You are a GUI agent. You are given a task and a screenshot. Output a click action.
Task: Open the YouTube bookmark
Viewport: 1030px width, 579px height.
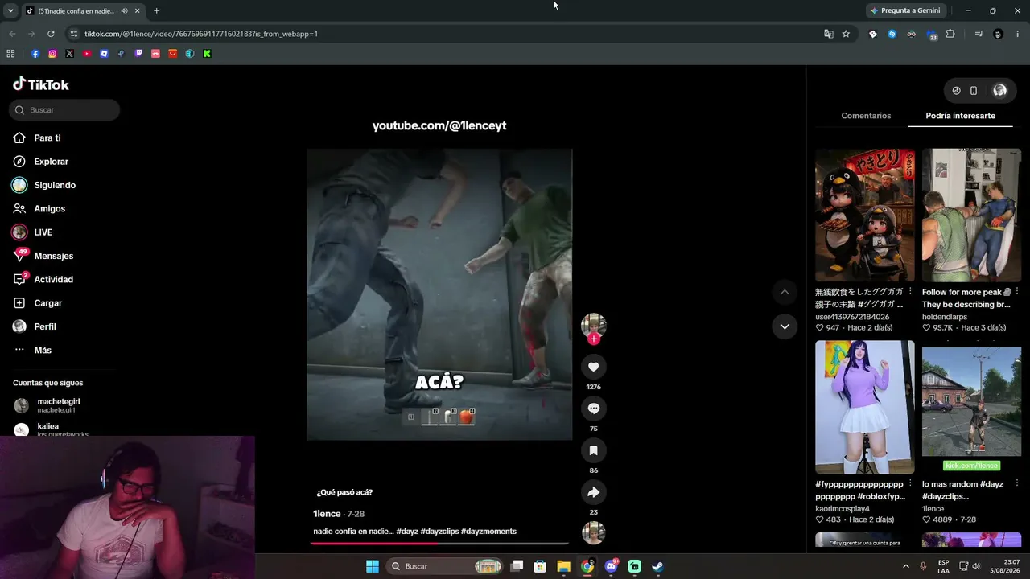[87, 54]
